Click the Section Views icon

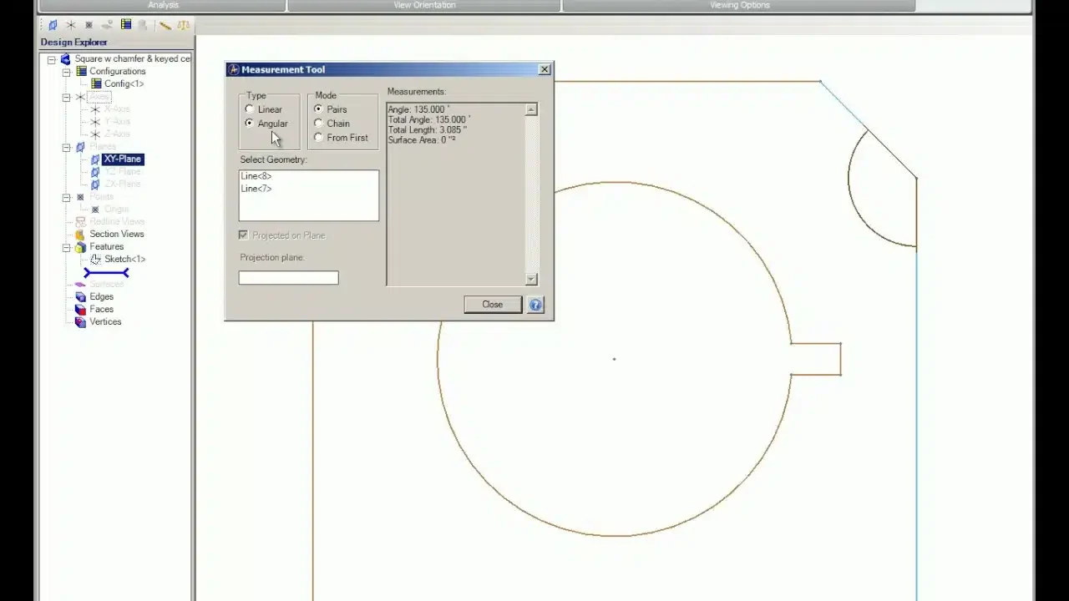pos(80,234)
